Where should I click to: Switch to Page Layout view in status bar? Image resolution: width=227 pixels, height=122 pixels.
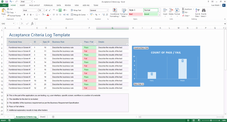pyautogui.click(x=194, y=120)
